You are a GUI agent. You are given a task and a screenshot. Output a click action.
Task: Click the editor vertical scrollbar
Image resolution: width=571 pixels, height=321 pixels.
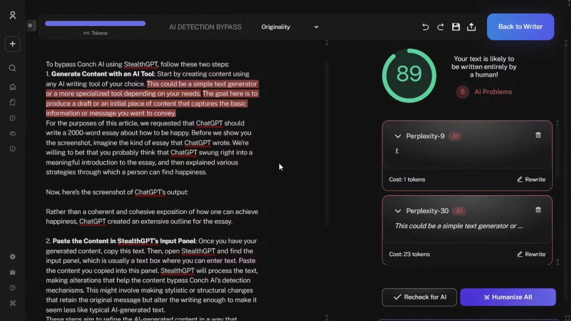[x=327, y=145]
